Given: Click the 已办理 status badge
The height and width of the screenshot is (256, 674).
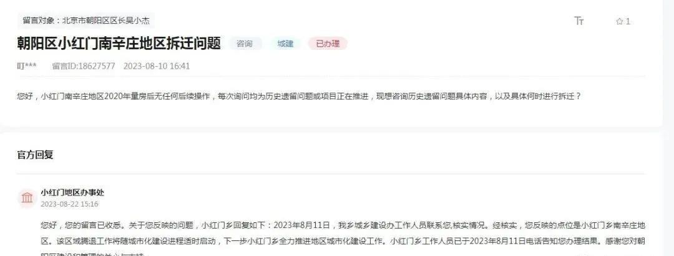Looking at the screenshot, I should click(x=328, y=44).
